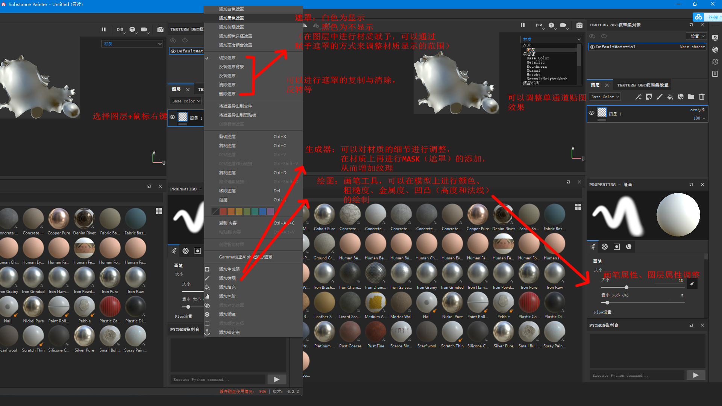Toggle solo eye icon in right texture set header
This screenshot has width=722, height=406.
[x=592, y=36]
